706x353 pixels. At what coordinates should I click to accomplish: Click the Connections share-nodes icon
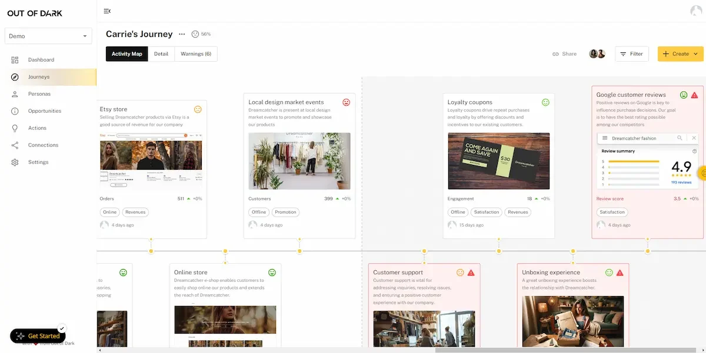tap(15, 145)
